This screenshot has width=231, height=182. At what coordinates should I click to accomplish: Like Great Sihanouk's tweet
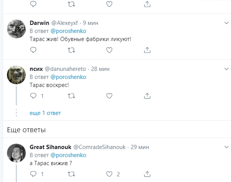tap(109, 174)
